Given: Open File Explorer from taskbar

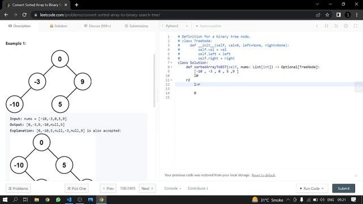Looking at the screenshot, I should (x=36, y=199).
